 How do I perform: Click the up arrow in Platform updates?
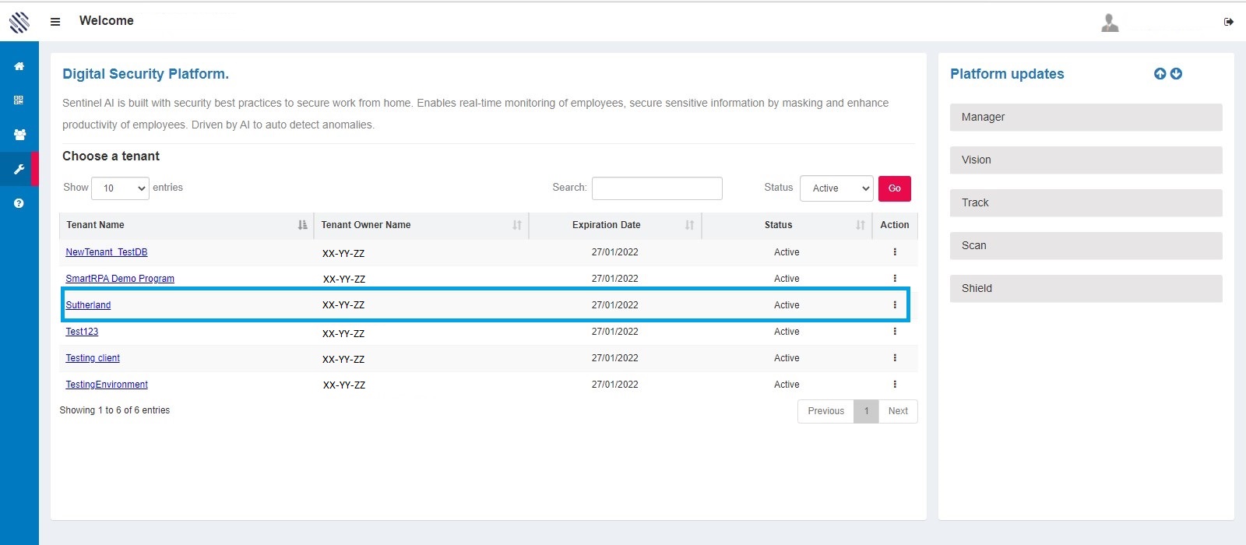tap(1160, 74)
